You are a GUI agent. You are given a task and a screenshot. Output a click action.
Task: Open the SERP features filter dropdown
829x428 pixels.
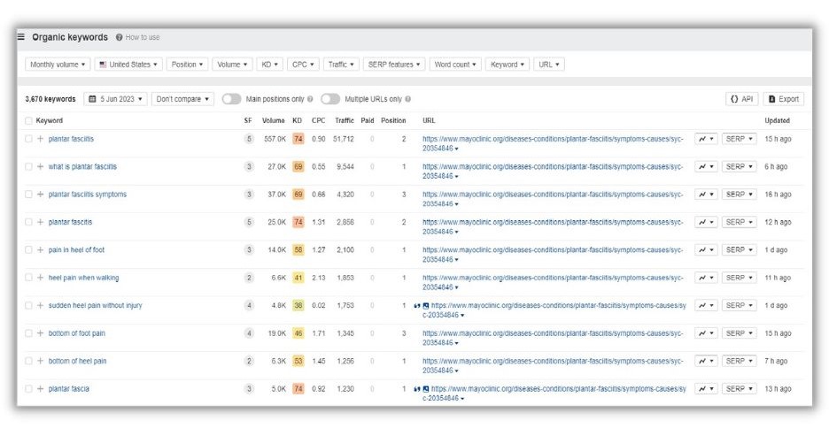tap(394, 65)
